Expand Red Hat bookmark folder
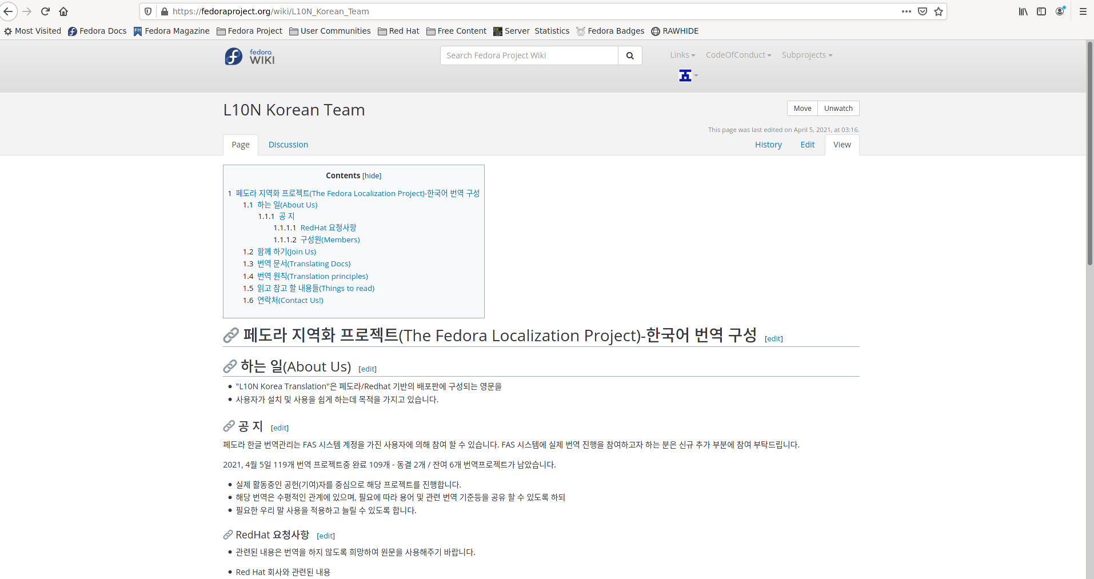Viewport: 1094px width, 579px height. (x=398, y=31)
